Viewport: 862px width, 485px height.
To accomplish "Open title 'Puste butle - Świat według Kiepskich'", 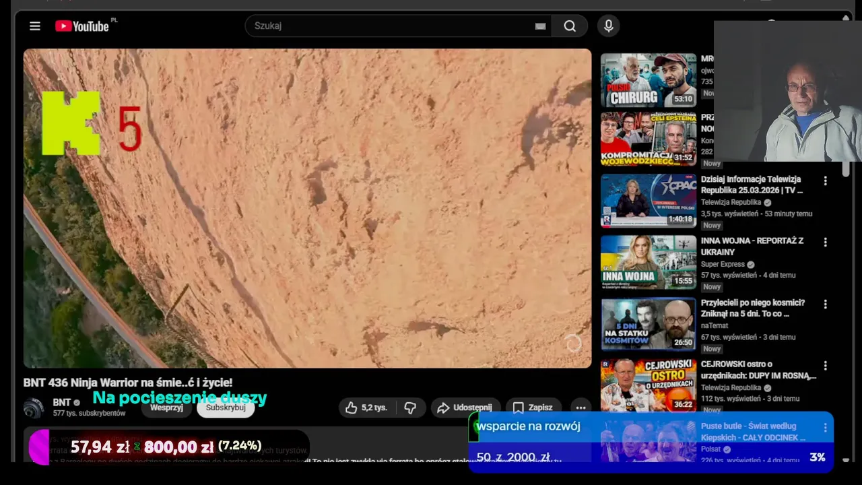I will [x=753, y=432].
